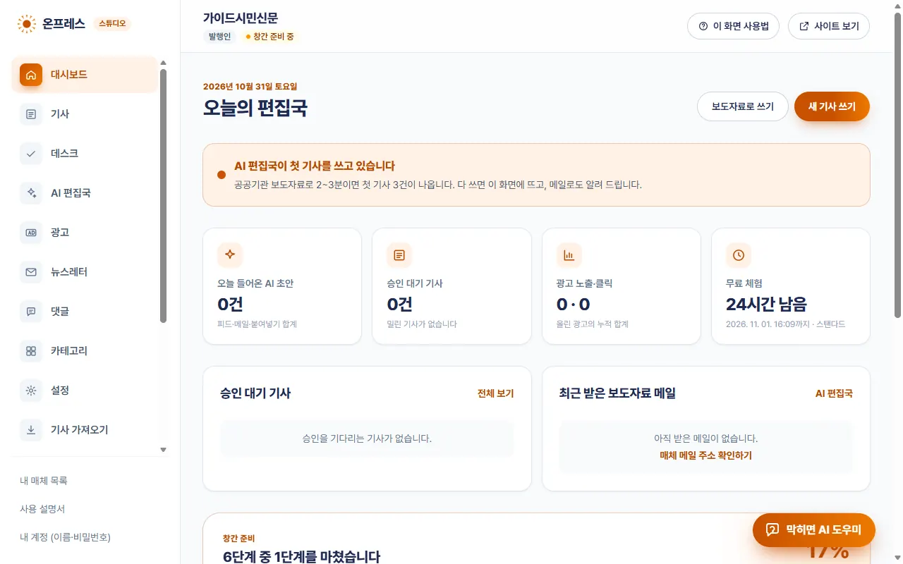Open the 댓글 sidebar menu
The width and height of the screenshot is (903, 564).
85,312
